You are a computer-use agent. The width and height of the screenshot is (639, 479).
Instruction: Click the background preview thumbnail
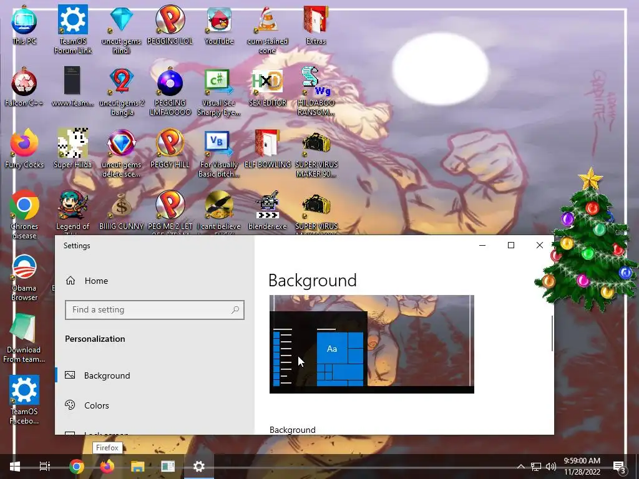click(372, 344)
